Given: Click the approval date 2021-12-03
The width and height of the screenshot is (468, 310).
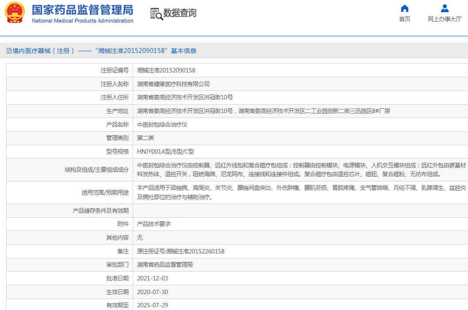Looking at the screenshot, I should point(152,279).
